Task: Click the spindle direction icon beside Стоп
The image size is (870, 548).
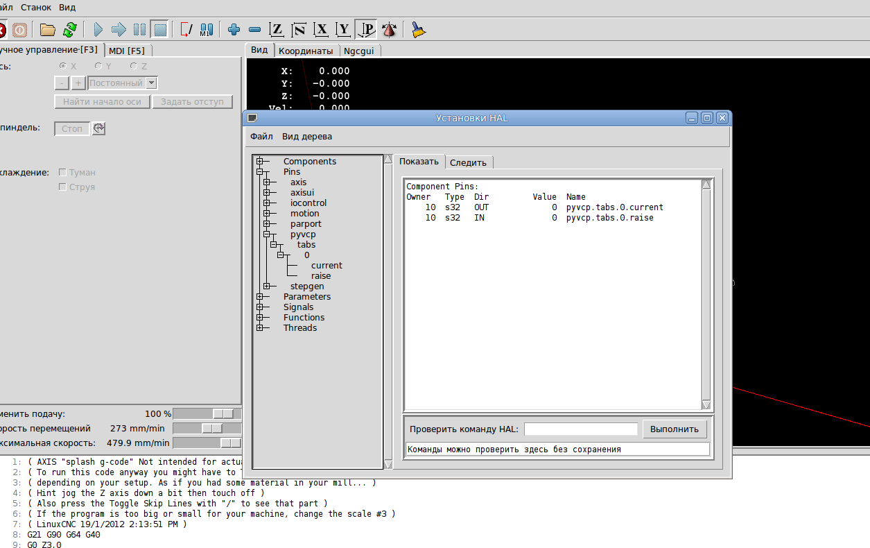Action: click(98, 128)
